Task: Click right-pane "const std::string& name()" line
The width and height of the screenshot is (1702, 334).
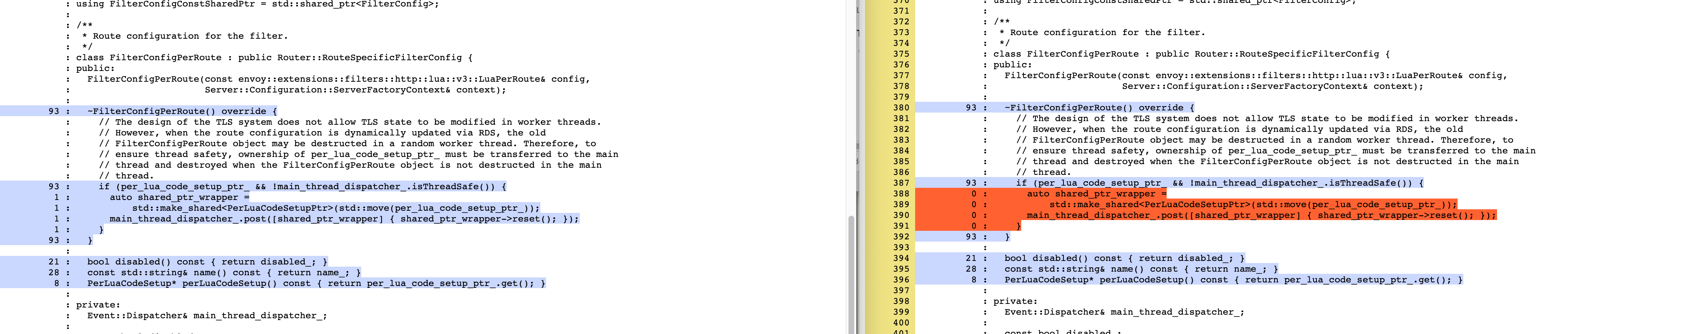Action: [x=1141, y=269]
